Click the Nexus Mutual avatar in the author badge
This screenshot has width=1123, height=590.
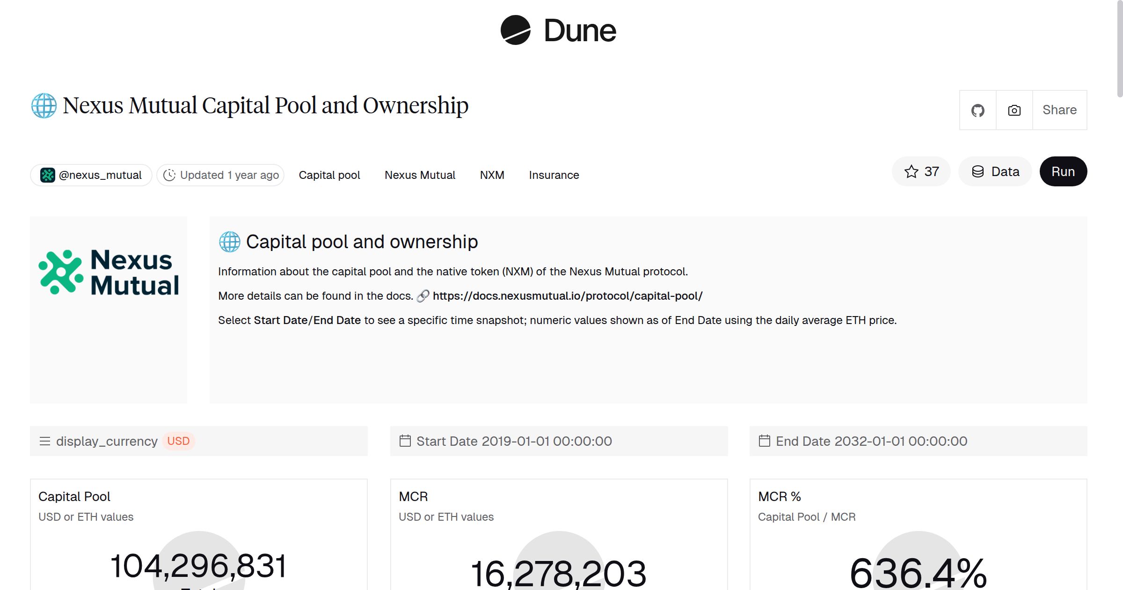48,175
